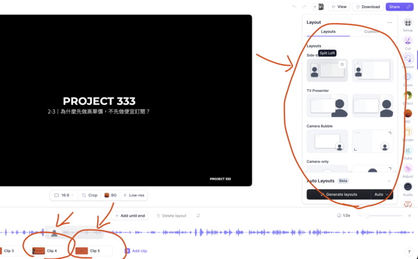Viewport: 418px width, 259px height.
Task: Open the Setup panel icon
Action: click(408, 23)
